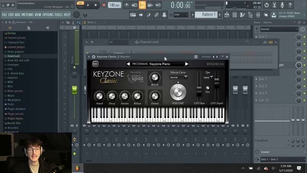This screenshot has height=173, width=307.
Task: Click the stamp hat icon in toolbar
Action: (164, 15)
